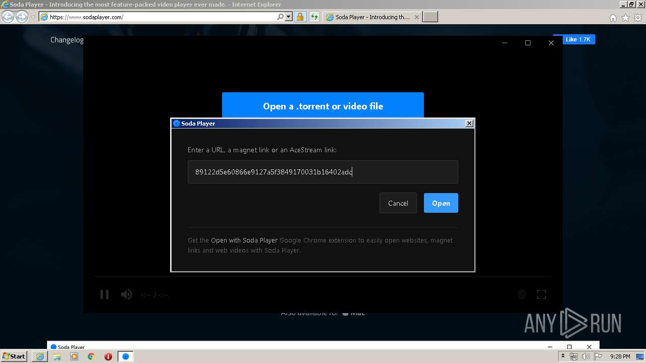This screenshot has width=646, height=363.
Task: Open IE favorites star
Action: [625, 18]
